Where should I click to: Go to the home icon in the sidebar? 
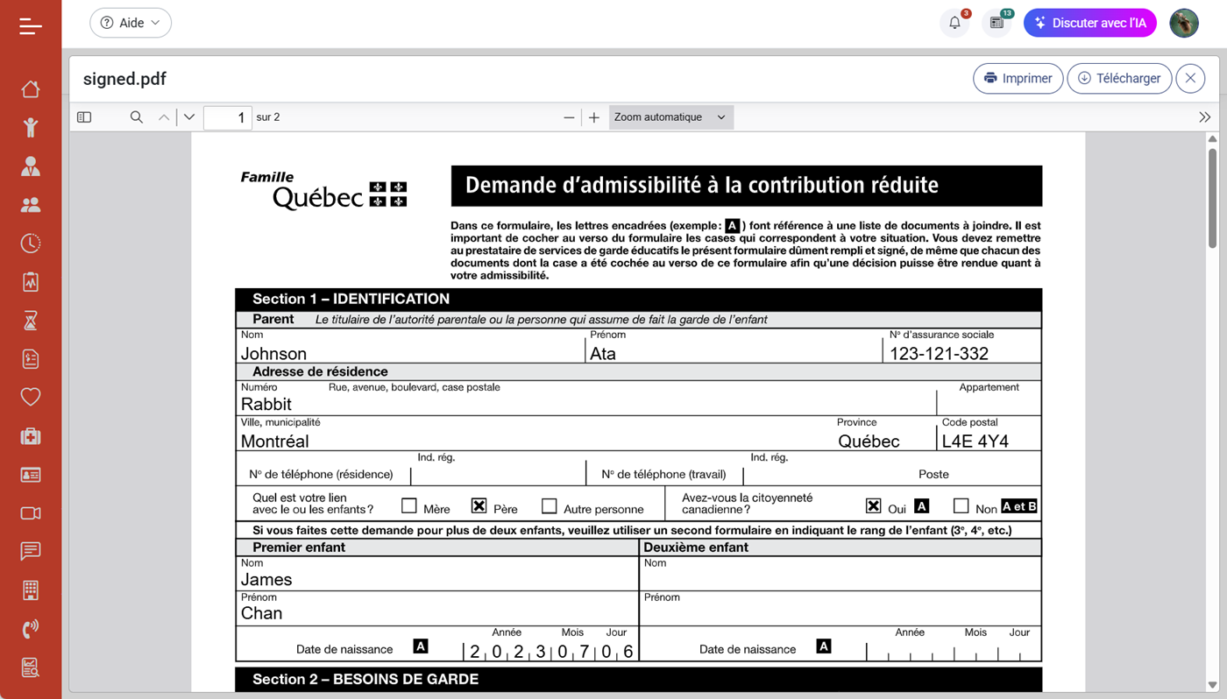pyautogui.click(x=31, y=89)
